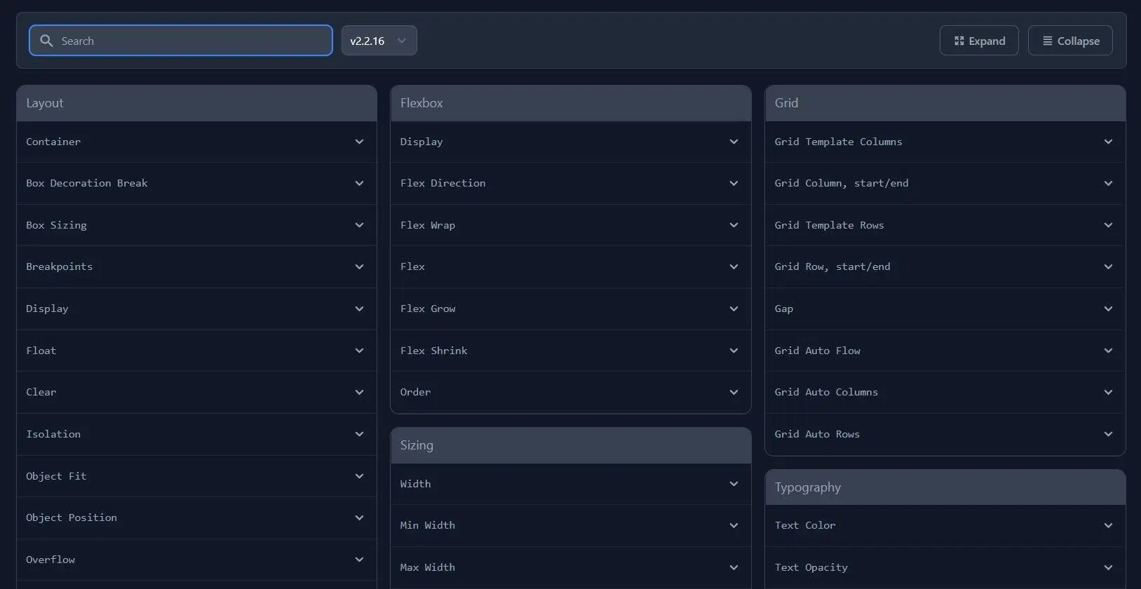Click the chevron icon beside Container
Viewport: 1141px width, 589px height.
pos(359,142)
